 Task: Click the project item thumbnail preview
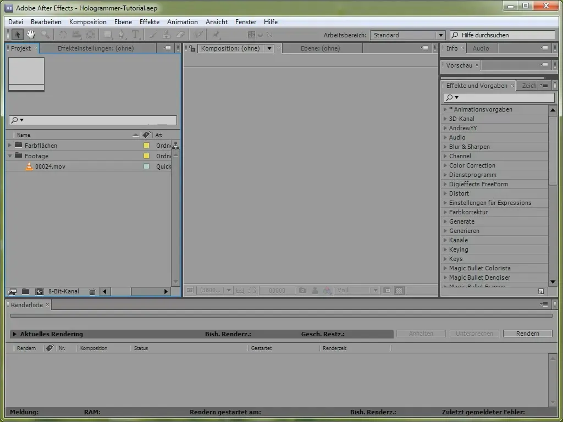tap(26, 74)
